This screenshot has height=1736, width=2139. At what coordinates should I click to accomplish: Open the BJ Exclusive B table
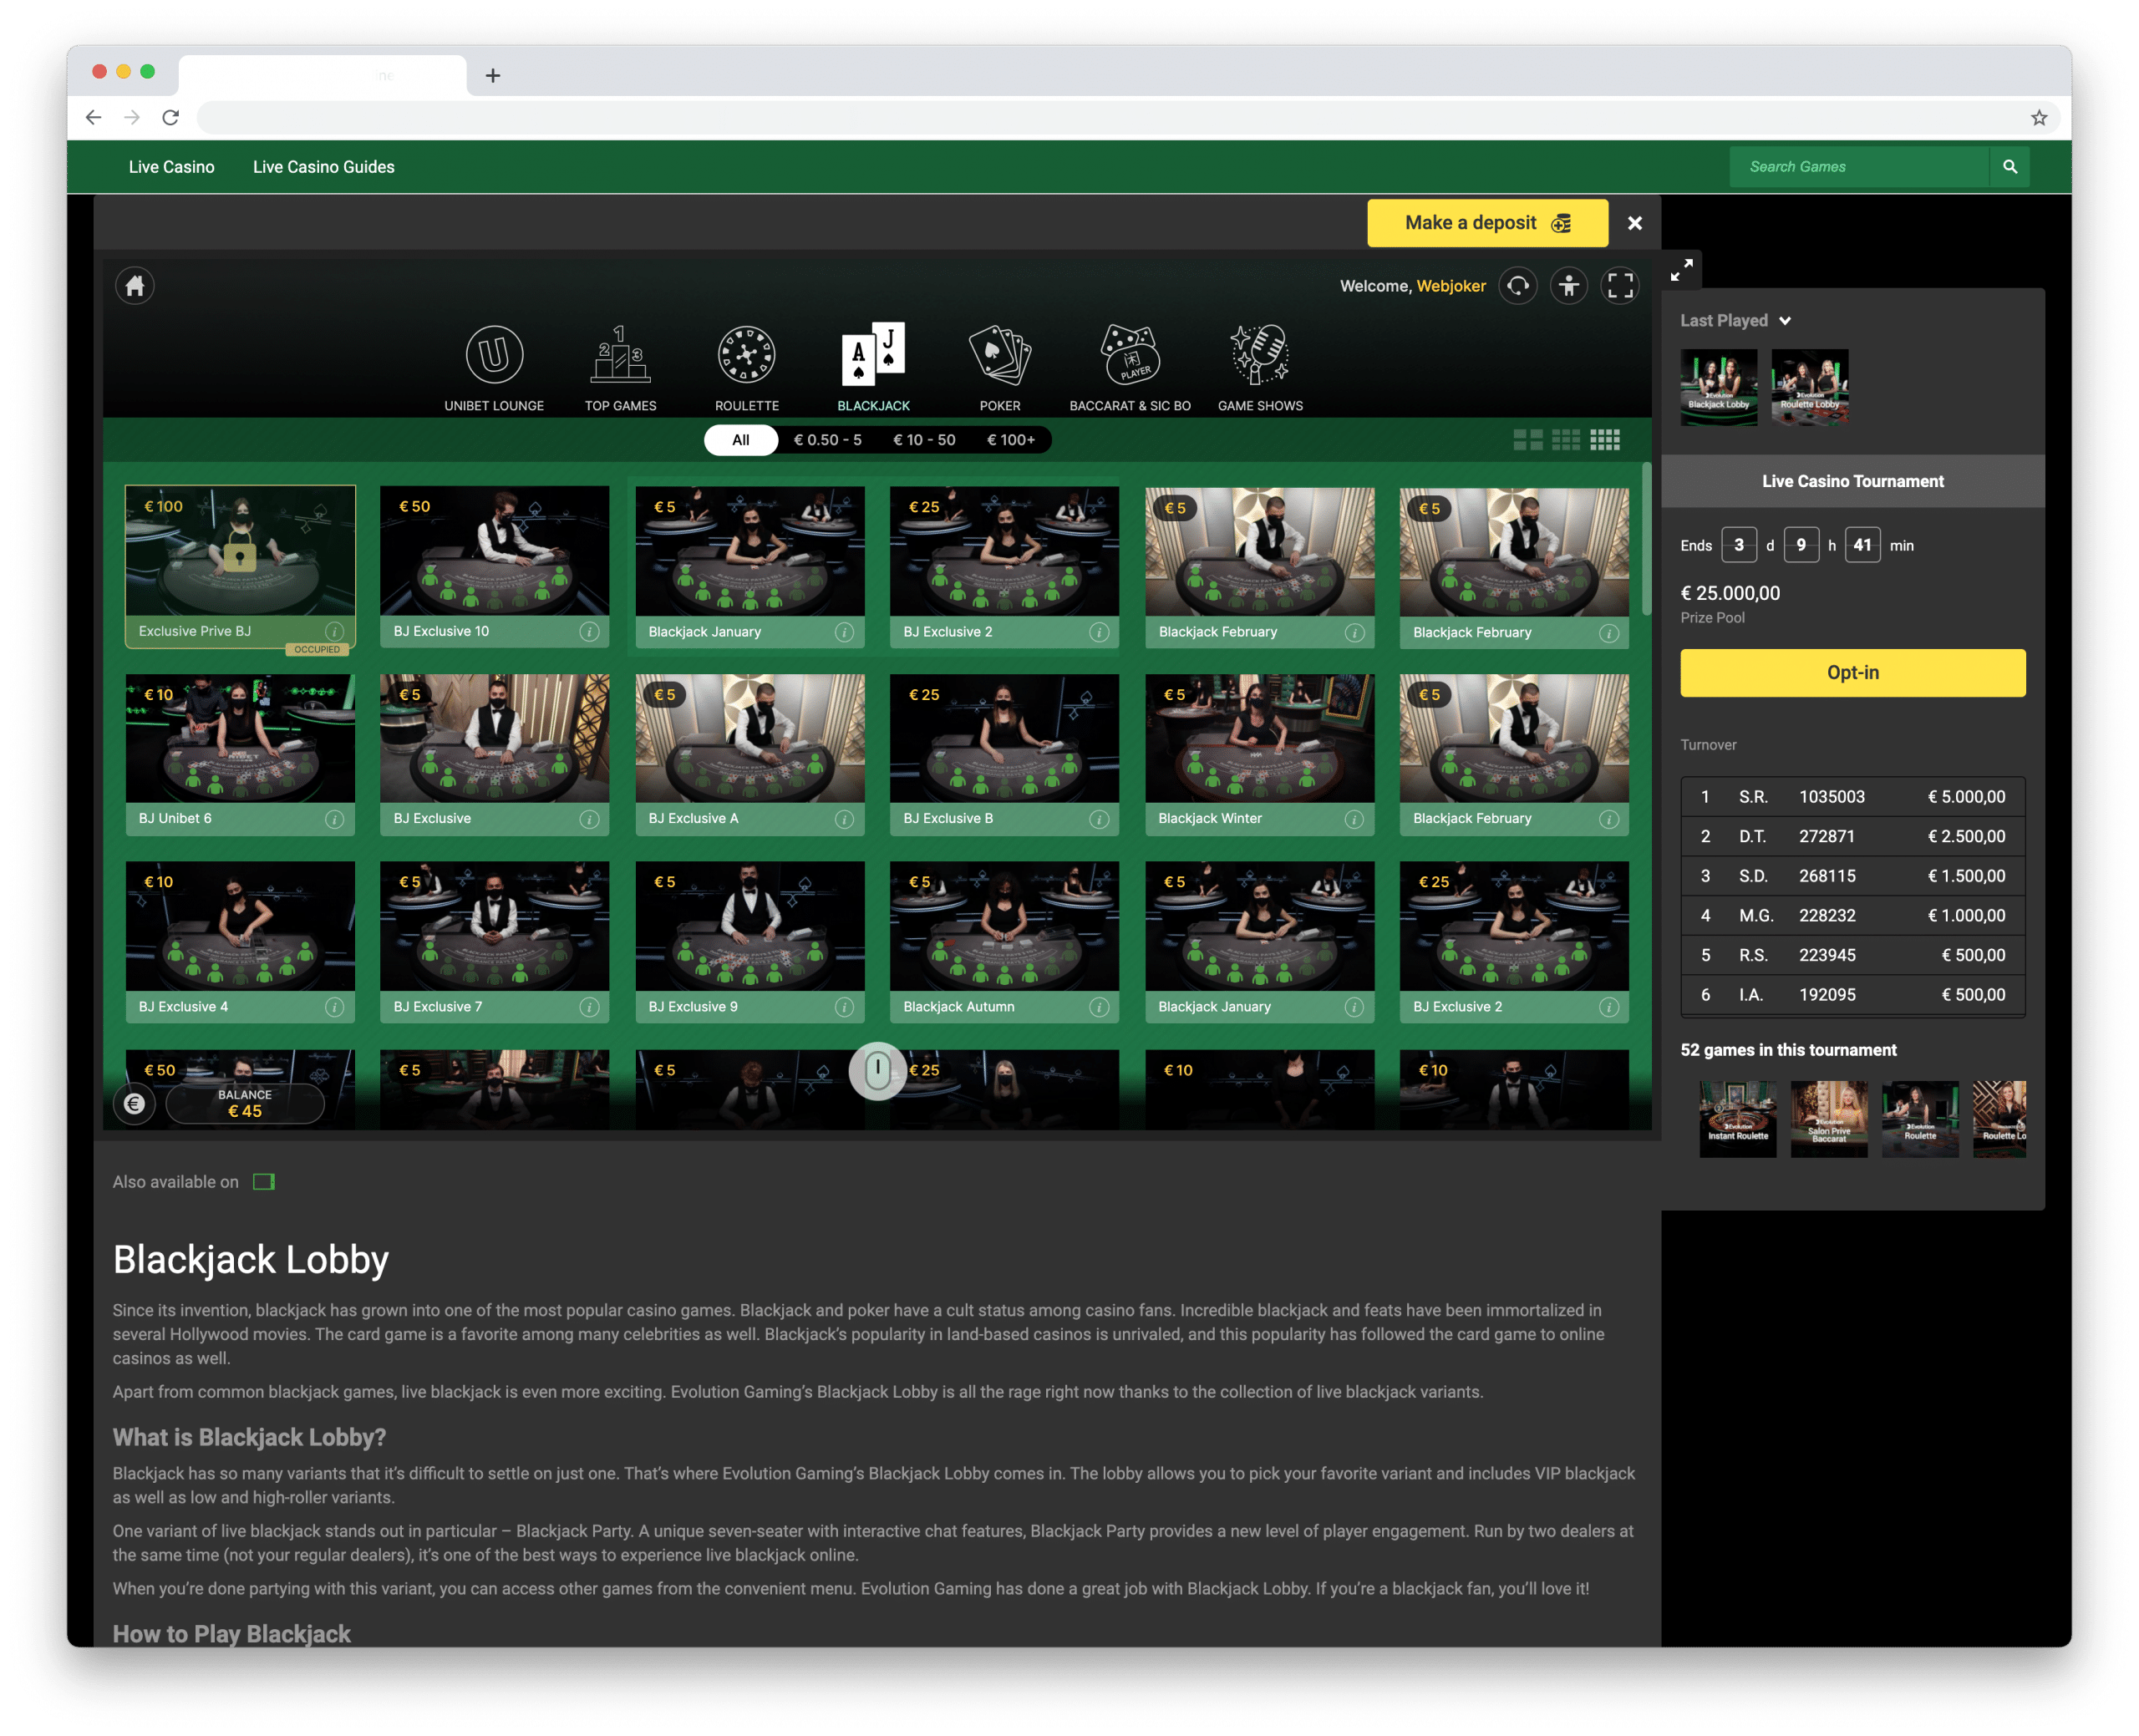(1004, 755)
